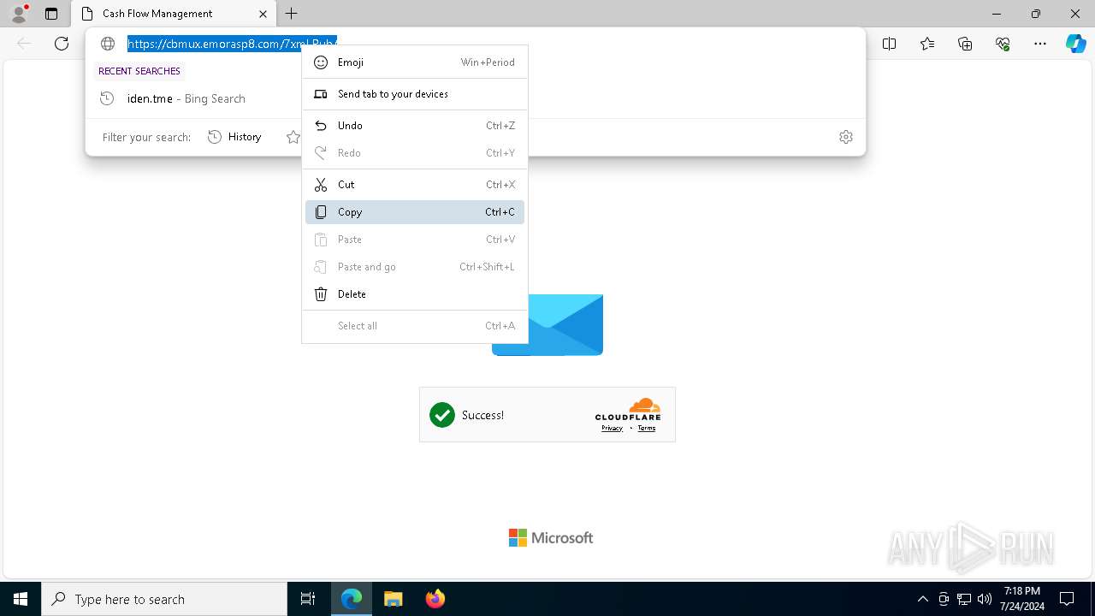The height and width of the screenshot is (616, 1095).
Task: Filter search by History
Action: (235, 137)
